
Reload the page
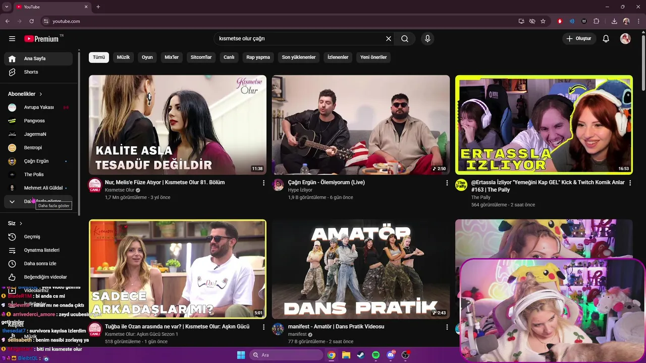[x=31, y=21]
